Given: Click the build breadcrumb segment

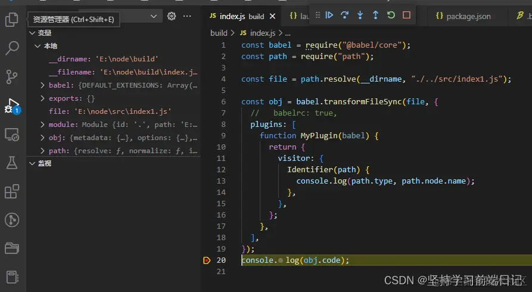Looking at the screenshot, I should [219, 33].
